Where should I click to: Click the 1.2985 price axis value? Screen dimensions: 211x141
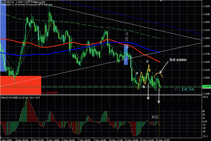point(206,22)
